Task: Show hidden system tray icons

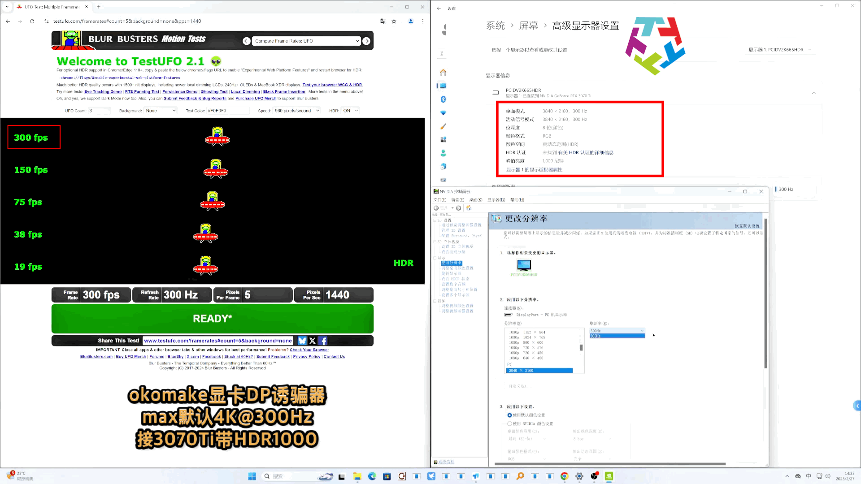Action: (787, 476)
